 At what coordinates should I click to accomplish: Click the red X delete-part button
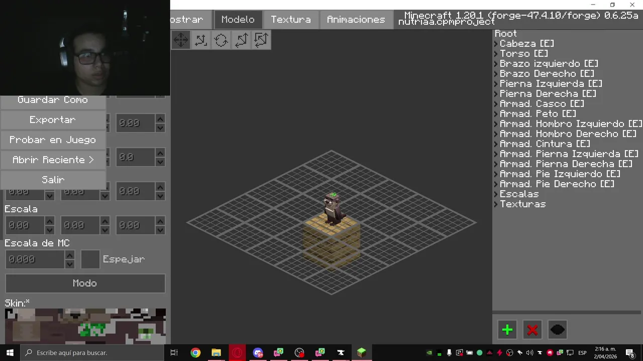coord(532,329)
